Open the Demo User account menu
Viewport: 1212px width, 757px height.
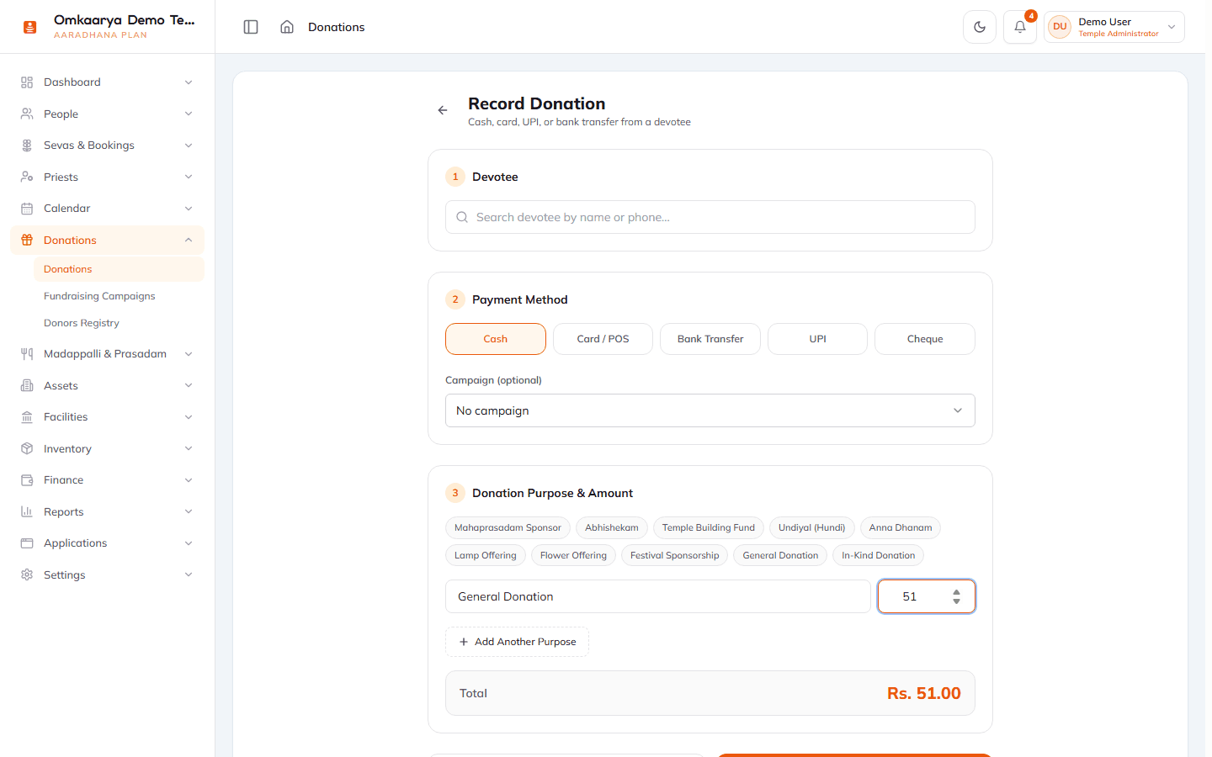(x=1114, y=27)
